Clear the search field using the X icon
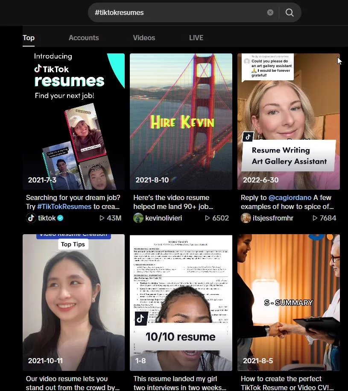This screenshot has width=348, height=391. click(x=270, y=12)
